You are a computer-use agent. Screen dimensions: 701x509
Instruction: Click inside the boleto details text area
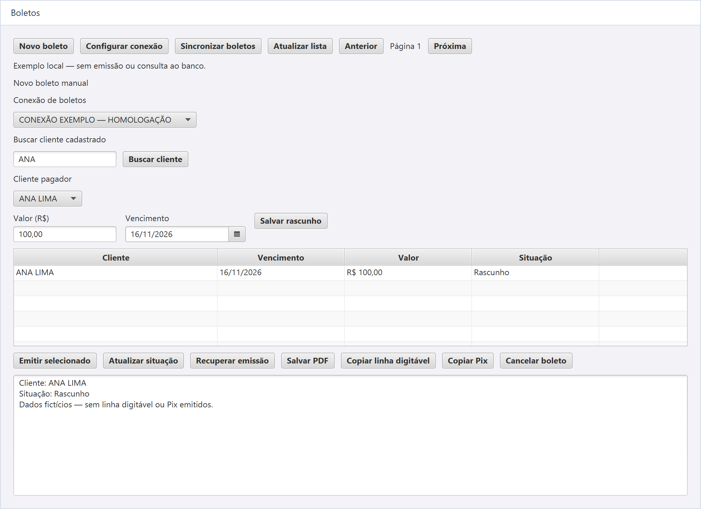[350, 435]
